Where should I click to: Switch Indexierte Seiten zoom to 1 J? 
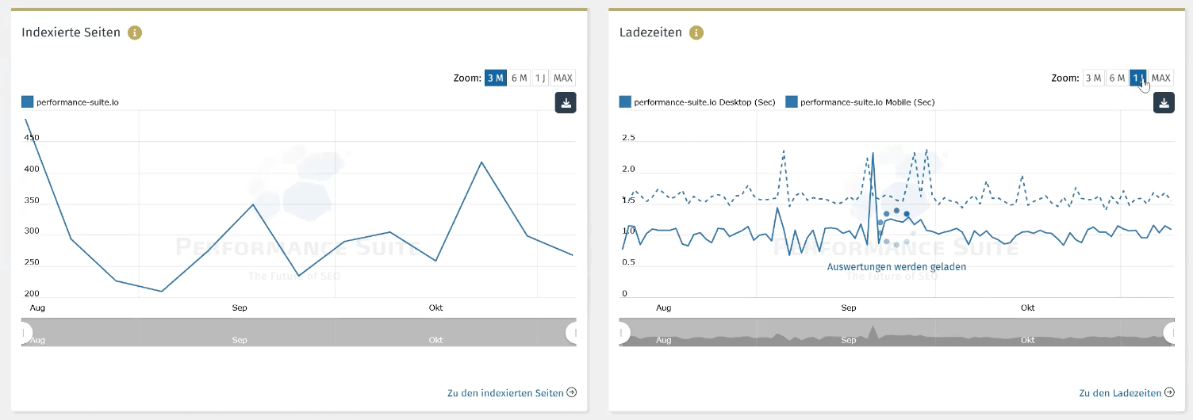[x=540, y=78]
